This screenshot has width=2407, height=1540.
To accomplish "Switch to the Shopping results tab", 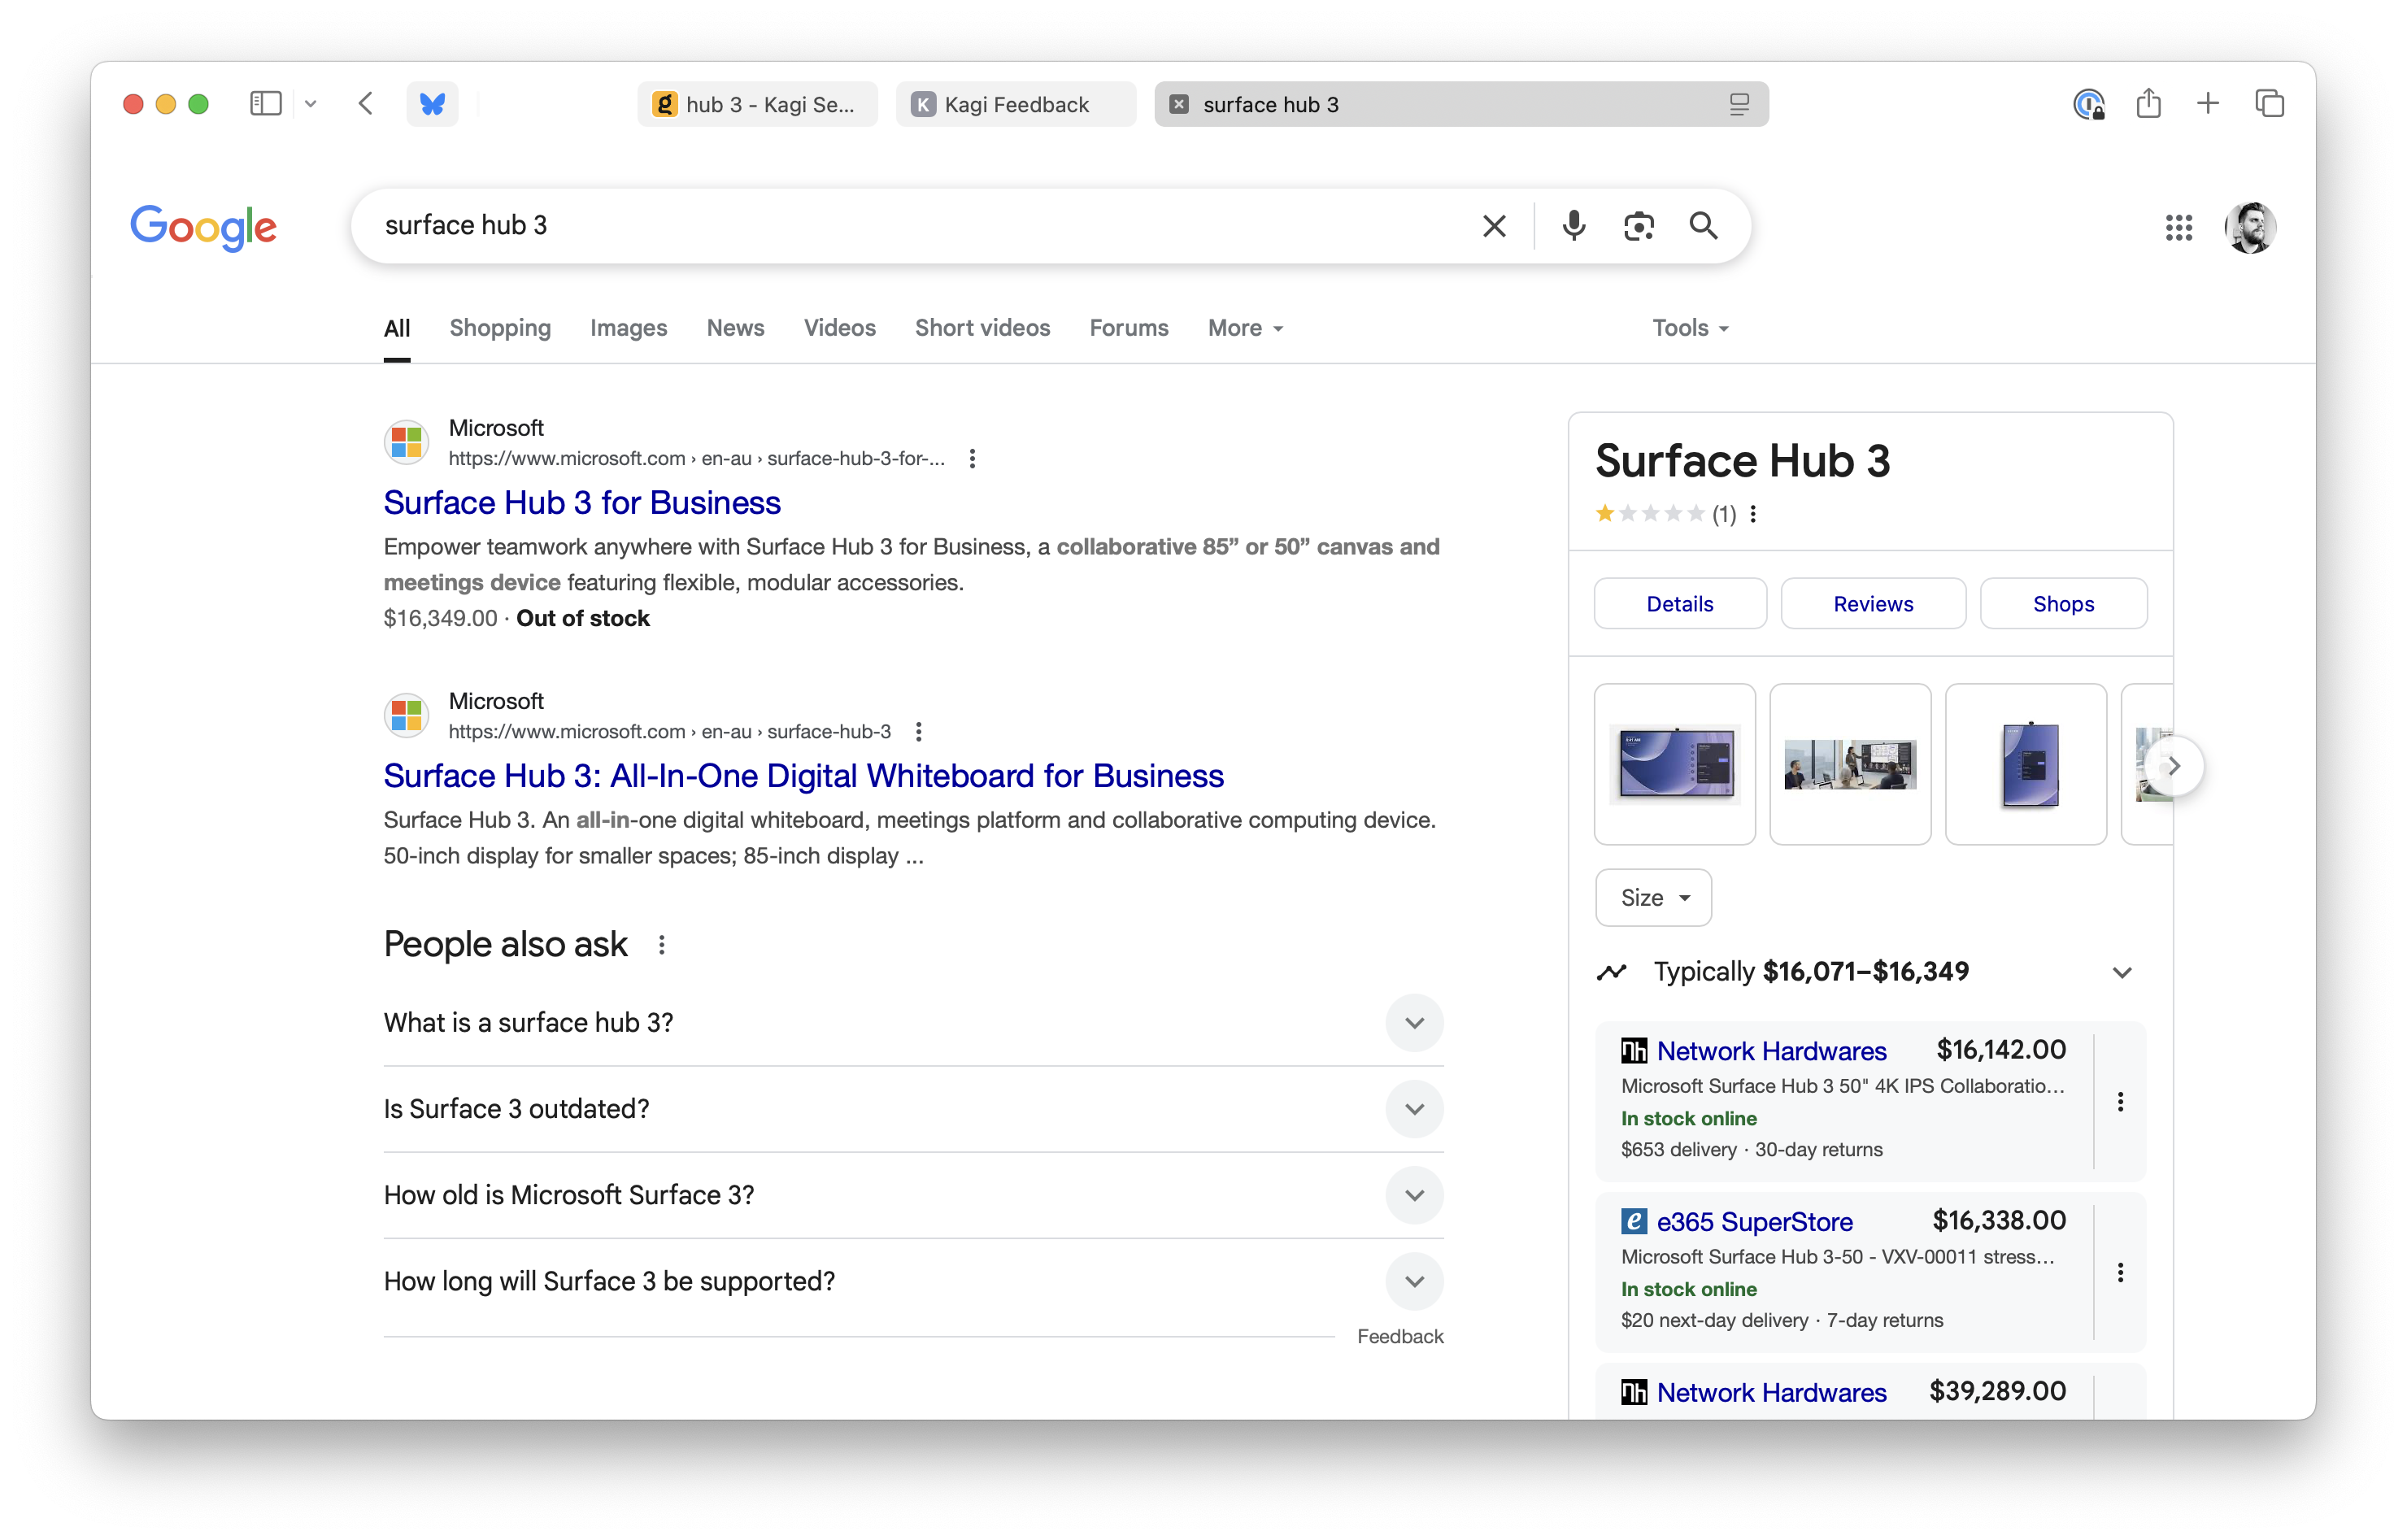I will pos(500,328).
